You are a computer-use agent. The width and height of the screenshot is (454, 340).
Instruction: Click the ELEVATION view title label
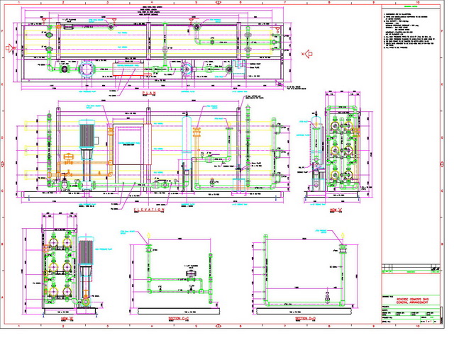150,210
